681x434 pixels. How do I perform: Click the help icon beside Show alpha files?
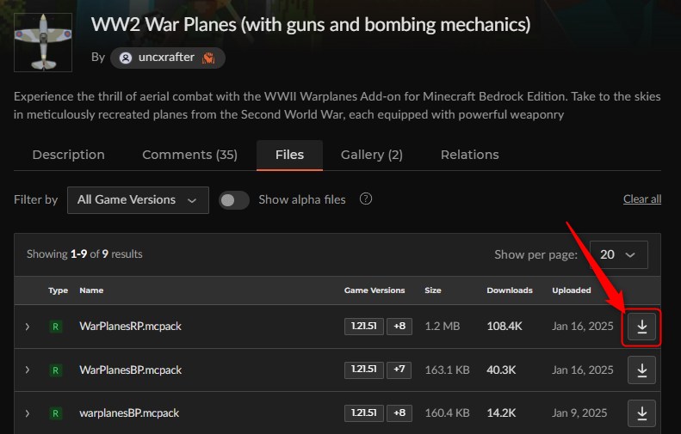tap(366, 199)
